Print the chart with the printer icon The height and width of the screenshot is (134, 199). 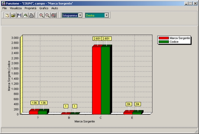[32, 15]
